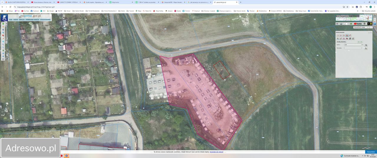Open a new browser tab
377x158 pixels.
tap(241, 2)
